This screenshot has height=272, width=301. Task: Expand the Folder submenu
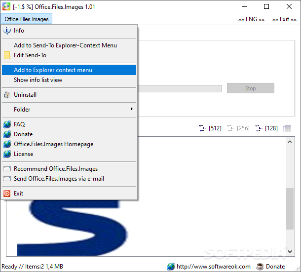(69, 110)
